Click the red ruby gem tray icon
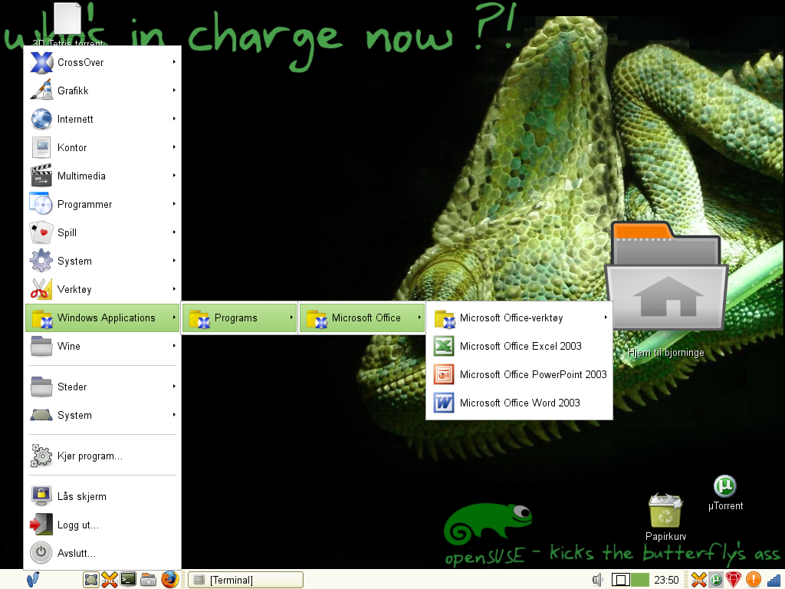Screen dimensions: 785x589 [734, 580]
